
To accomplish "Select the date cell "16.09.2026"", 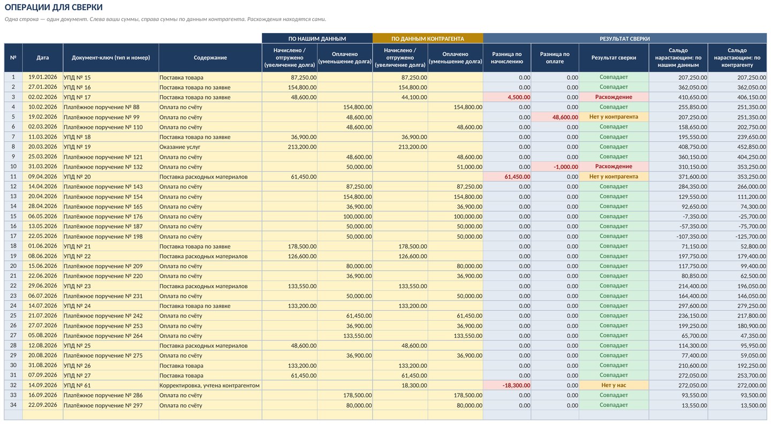I will 43,395.
